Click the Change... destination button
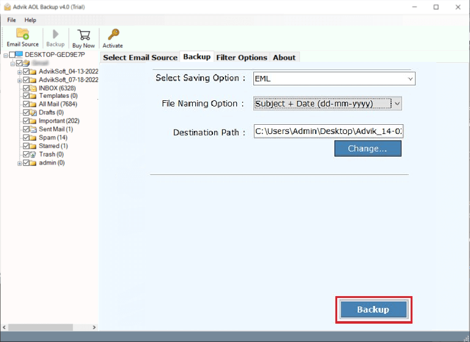470x342 pixels. [x=367, y=149]
